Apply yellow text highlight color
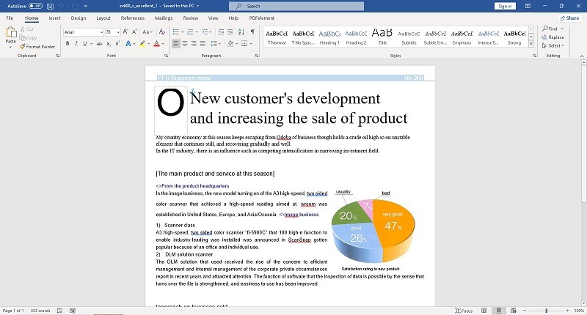Viewport: 587px width, 315px height. pos(142,44)
